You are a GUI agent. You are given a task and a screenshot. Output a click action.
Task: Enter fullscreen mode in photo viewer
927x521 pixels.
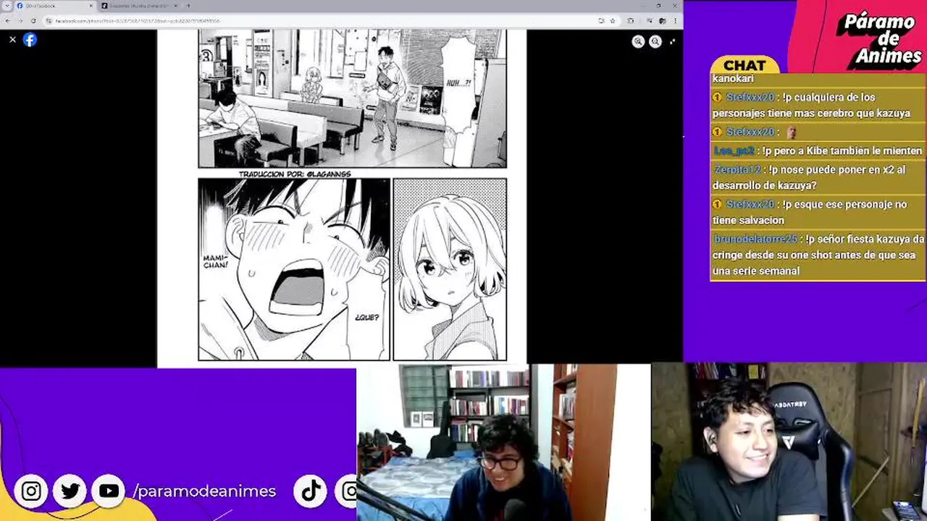[673, 41]
